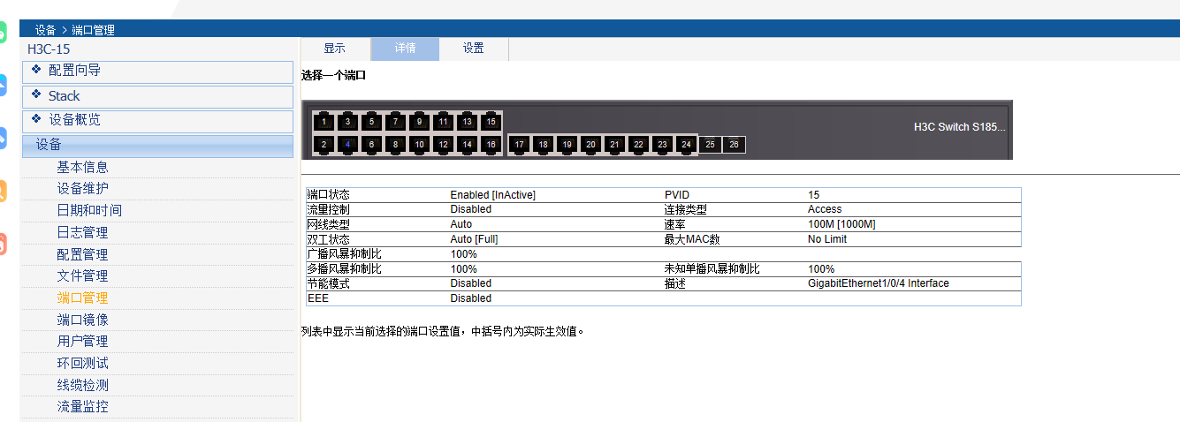Click the H3C Switch S185... label

960,127
